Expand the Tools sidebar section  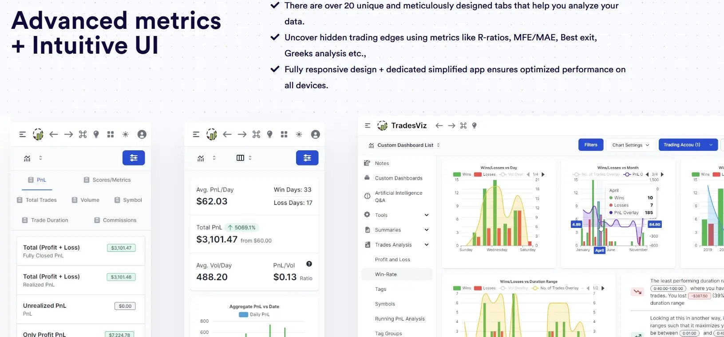(396, 215)
